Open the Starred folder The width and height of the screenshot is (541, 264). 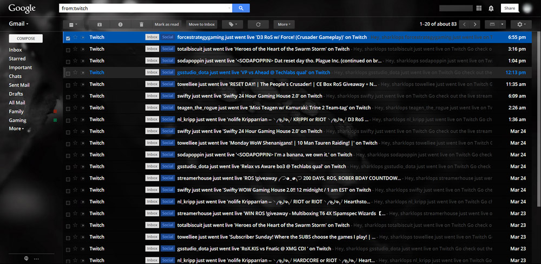pos(17,58)
